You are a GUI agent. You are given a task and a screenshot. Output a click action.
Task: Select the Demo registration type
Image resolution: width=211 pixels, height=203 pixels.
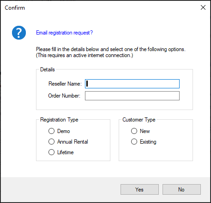[52, 131]
